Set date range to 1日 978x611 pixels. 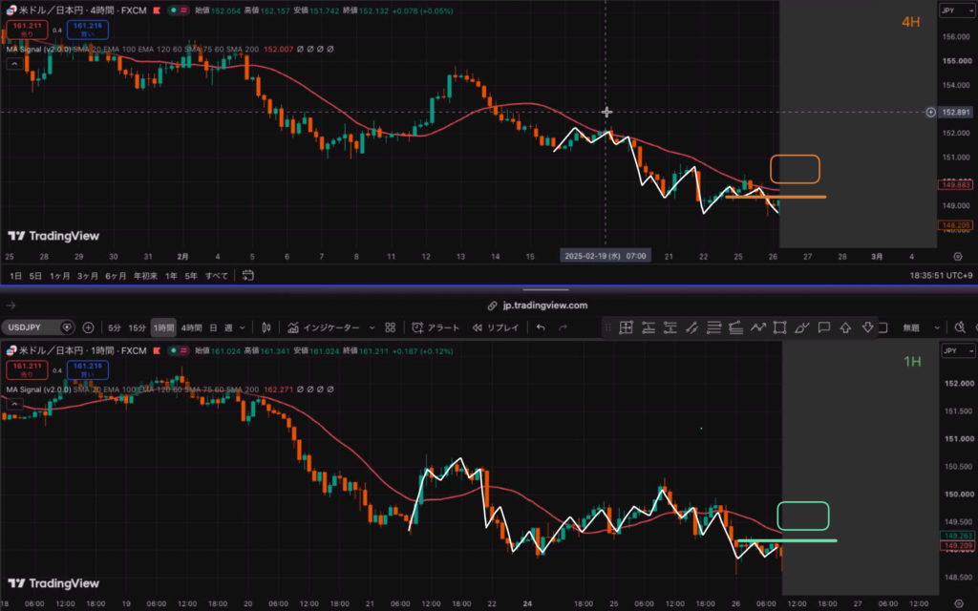point(15,276)
